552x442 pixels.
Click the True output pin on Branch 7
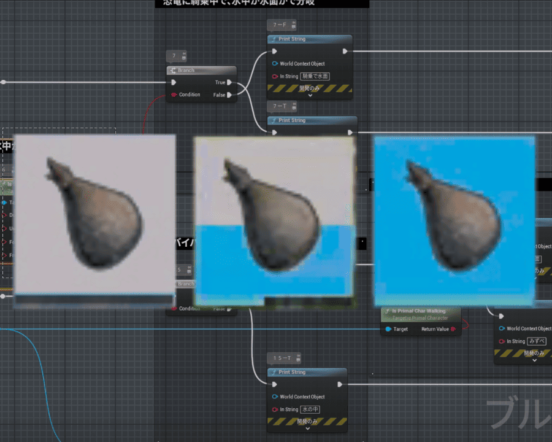click(229, 82)
